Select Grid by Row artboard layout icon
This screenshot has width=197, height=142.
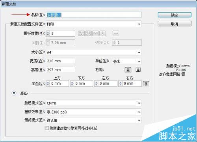pyautogui.click(x=81, y=34)
